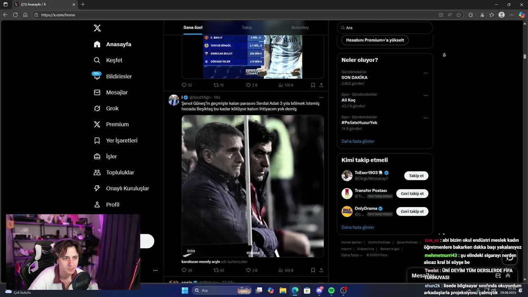Open Profil page
528x297 pixels.
tap(106, 205)
